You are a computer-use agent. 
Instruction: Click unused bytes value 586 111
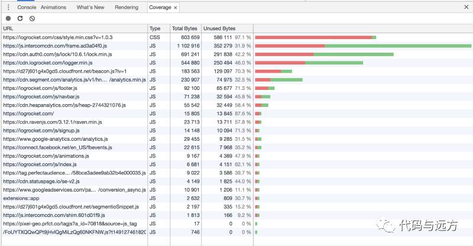tap(223, 37)
